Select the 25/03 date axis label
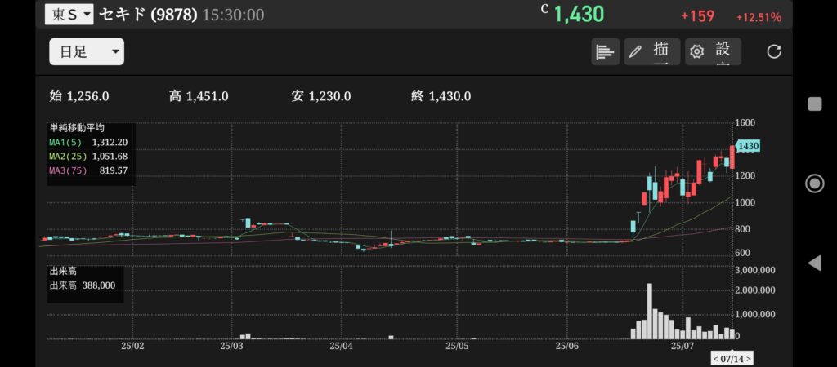This screenshot has width=837, height=367. pos(231,346)
